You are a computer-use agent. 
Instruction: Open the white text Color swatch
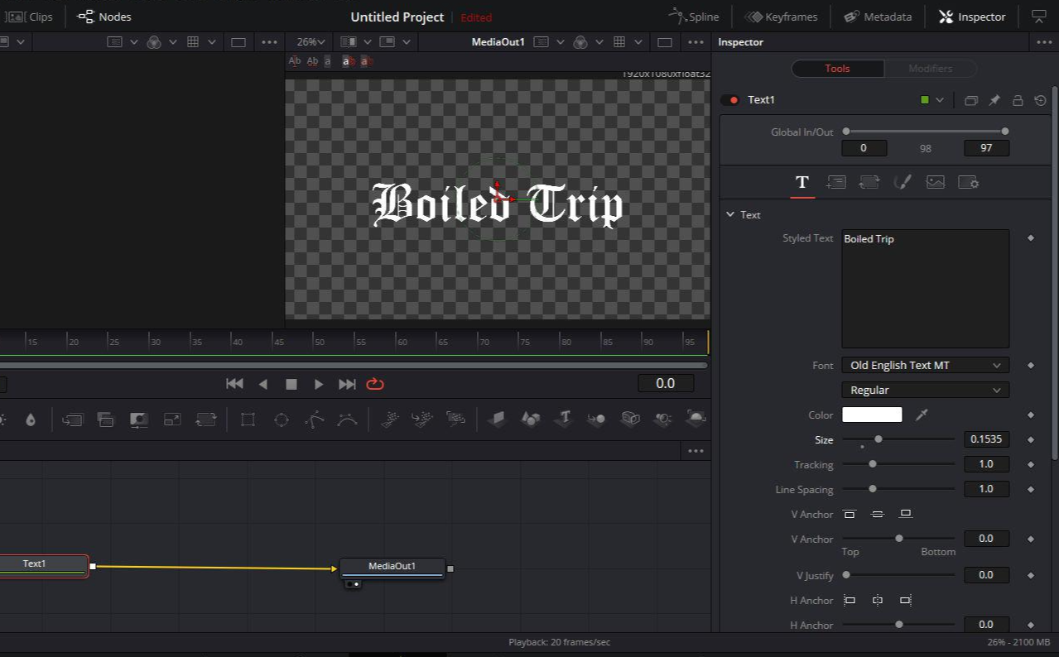click(872, 415)
